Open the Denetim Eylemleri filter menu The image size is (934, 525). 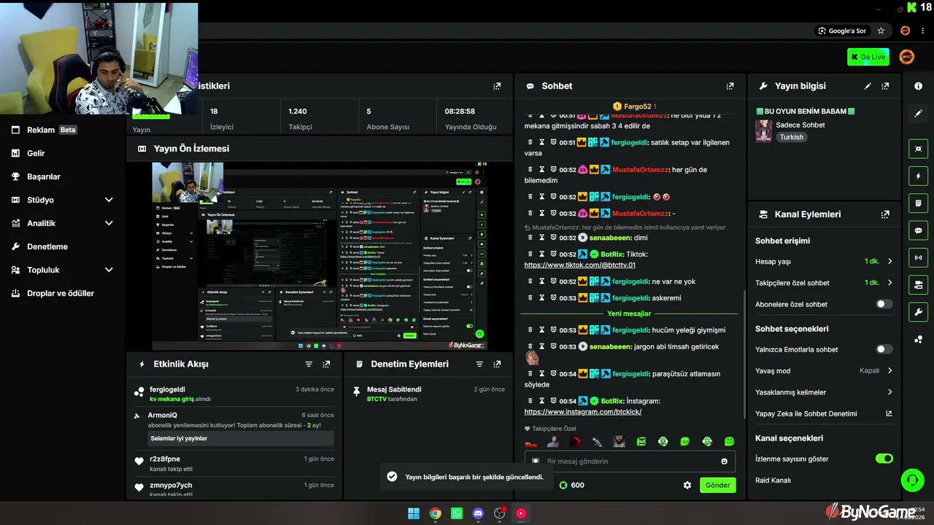(x=479, y=364)
